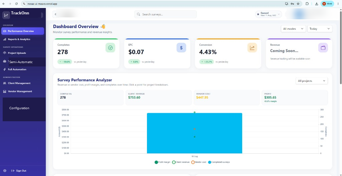
Task: Bookmark this page with the star icon
Action: click(x=298, y=4)
